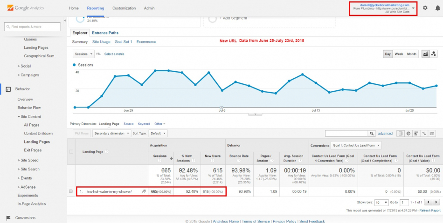Switch to line chart view icon
This screenshot has width=443, height=223.
(x=425, y=54)
